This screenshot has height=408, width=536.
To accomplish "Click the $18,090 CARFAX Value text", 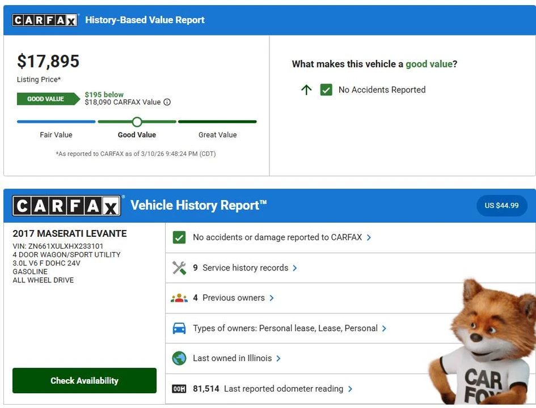I will (x=123, y=102).
